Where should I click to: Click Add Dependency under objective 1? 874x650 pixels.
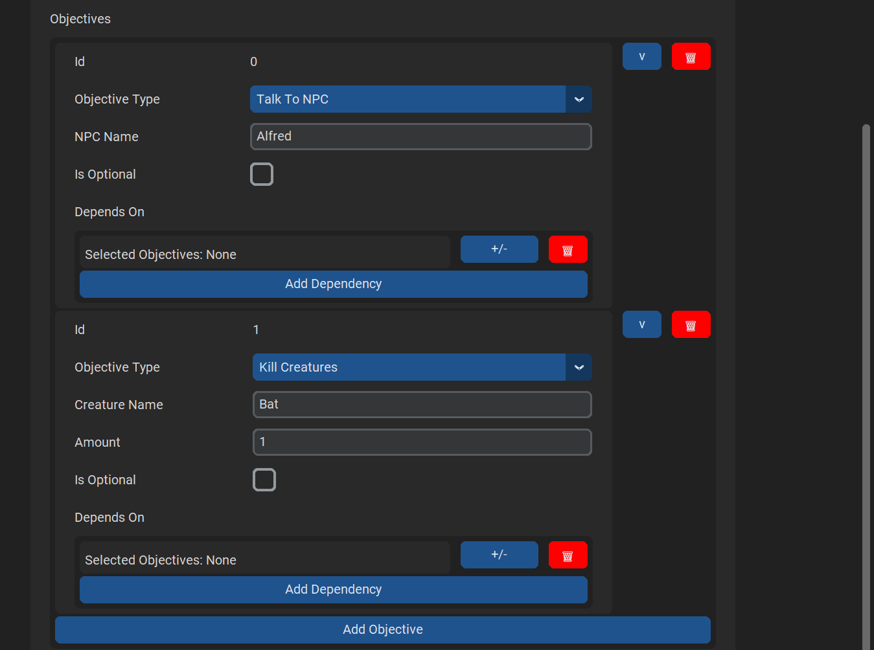coord(333,590)
